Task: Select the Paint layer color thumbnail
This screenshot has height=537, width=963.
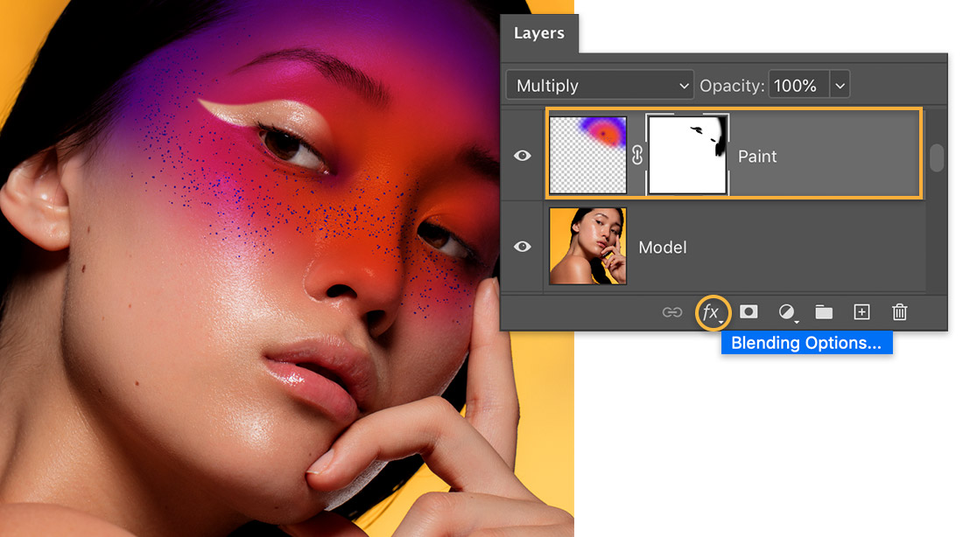Action: 587,156
